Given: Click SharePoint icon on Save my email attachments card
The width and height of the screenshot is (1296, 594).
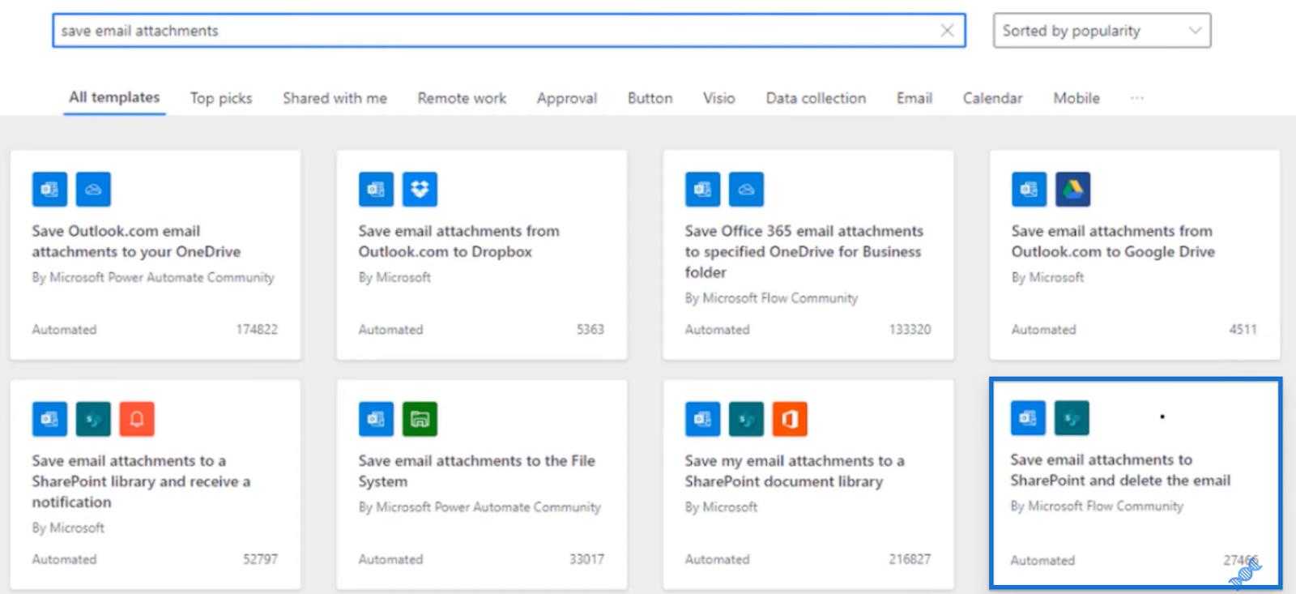Looking at the screenshot, I should 746,419.
